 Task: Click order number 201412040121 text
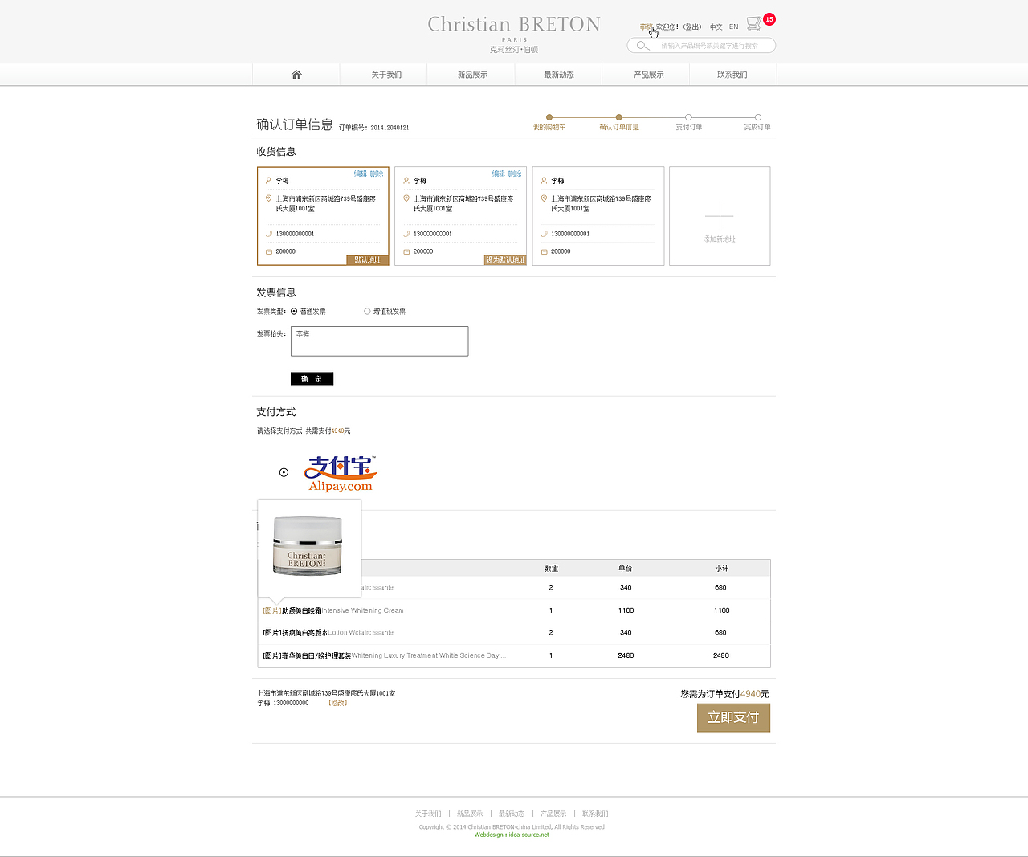390,128
